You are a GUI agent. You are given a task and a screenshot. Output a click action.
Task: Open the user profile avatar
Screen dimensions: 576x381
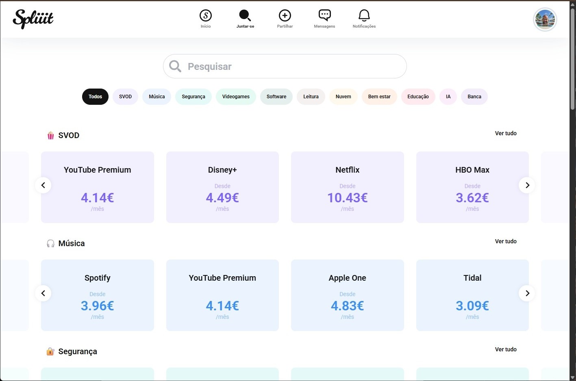pos(545,19)
